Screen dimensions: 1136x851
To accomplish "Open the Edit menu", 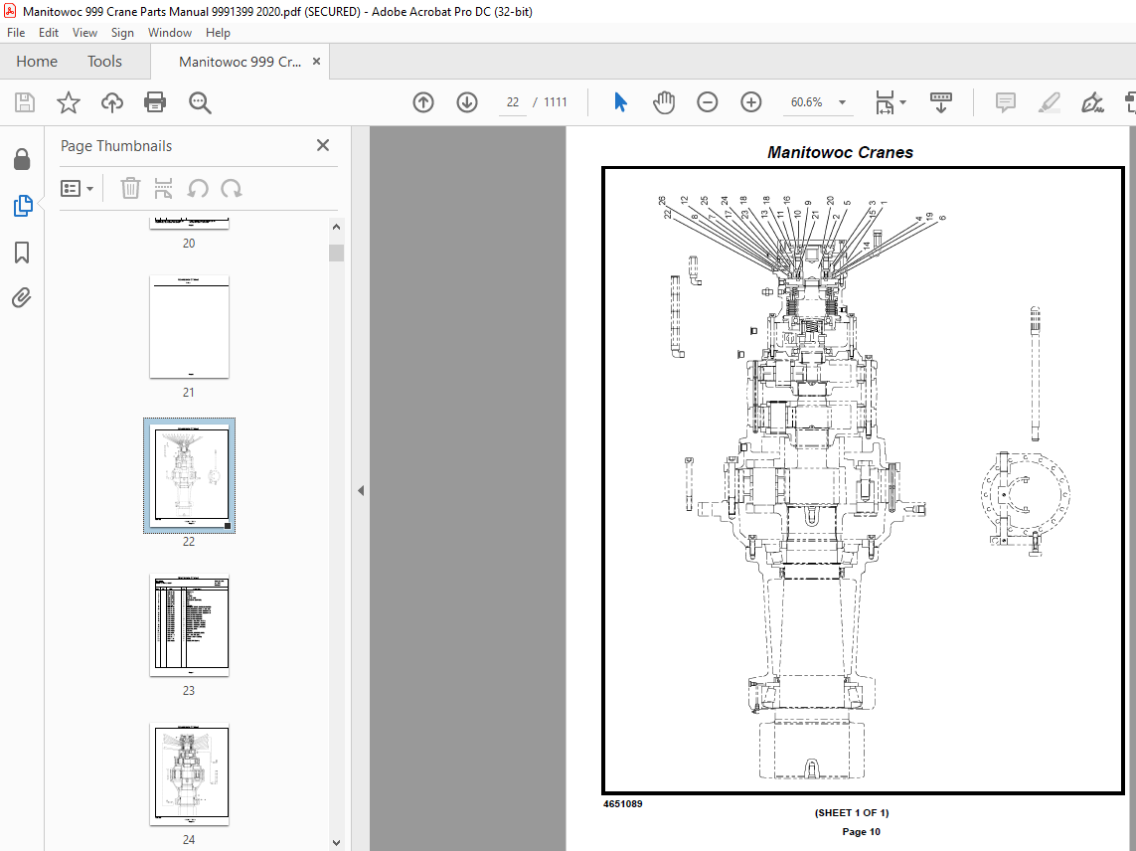I will click(x=49, y=33).
